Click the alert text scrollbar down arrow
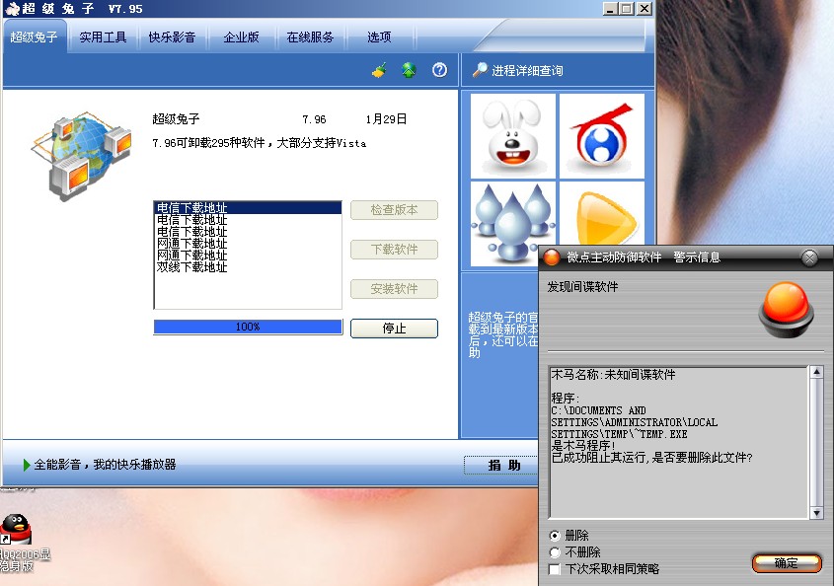The height and width of the screenshot is (586, 834). tap(816, 513)
